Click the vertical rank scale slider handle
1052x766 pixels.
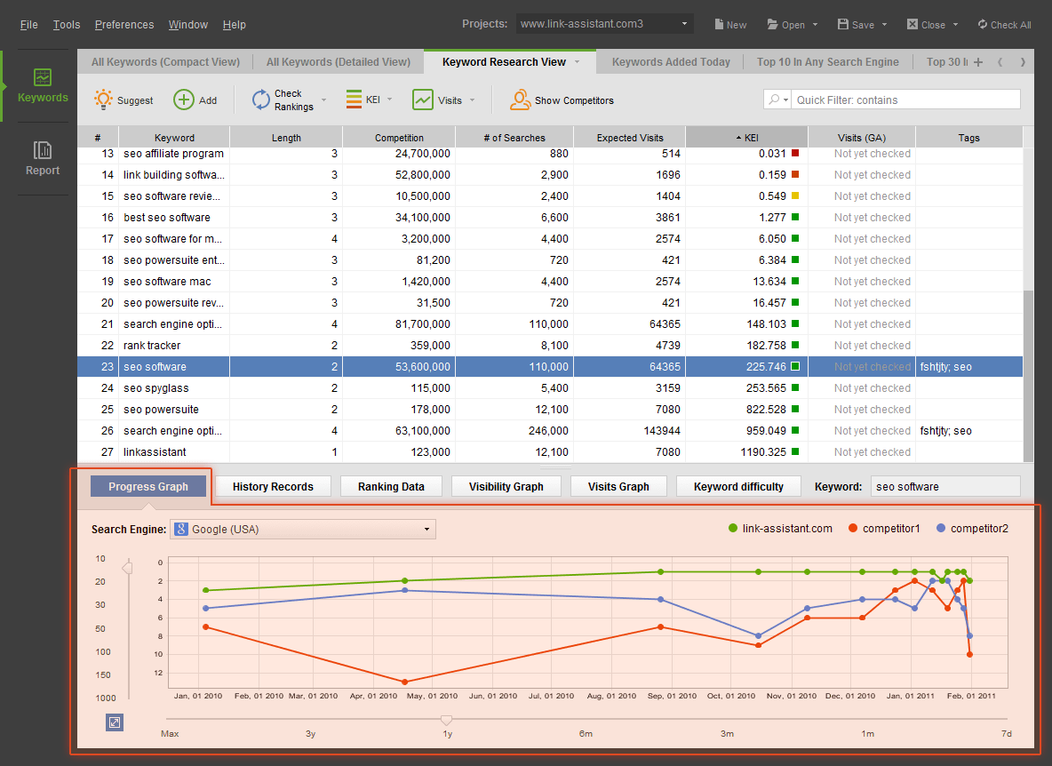[x=127, y=568]
